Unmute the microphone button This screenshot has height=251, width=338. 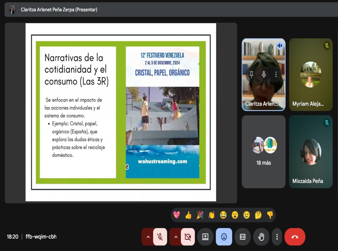click(x=160, y=237)
